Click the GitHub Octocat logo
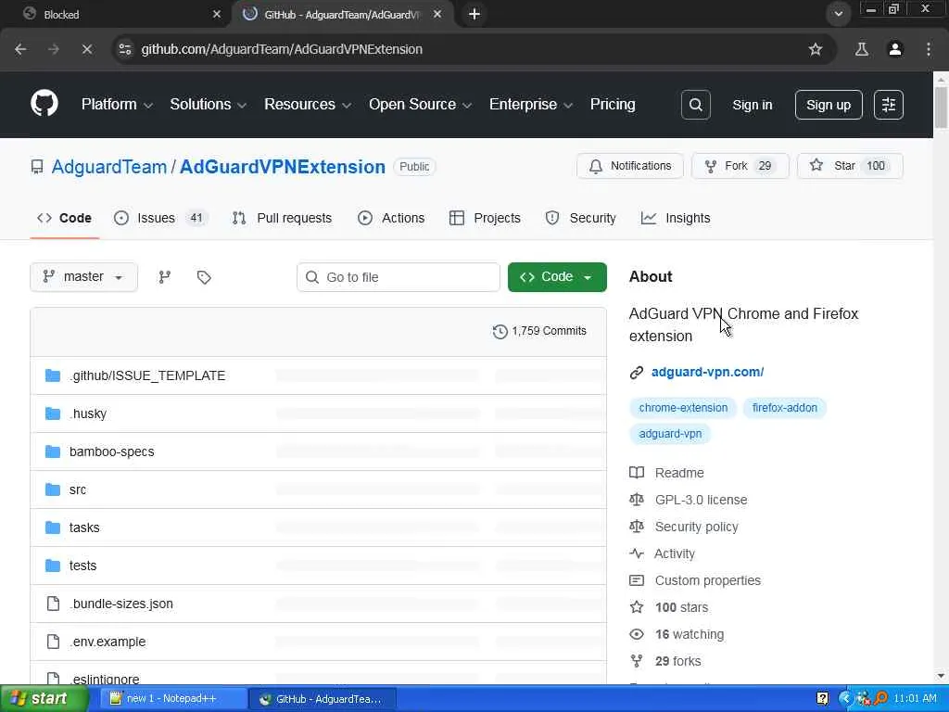The height and width of the screenshot is (712, 949). 44,104
